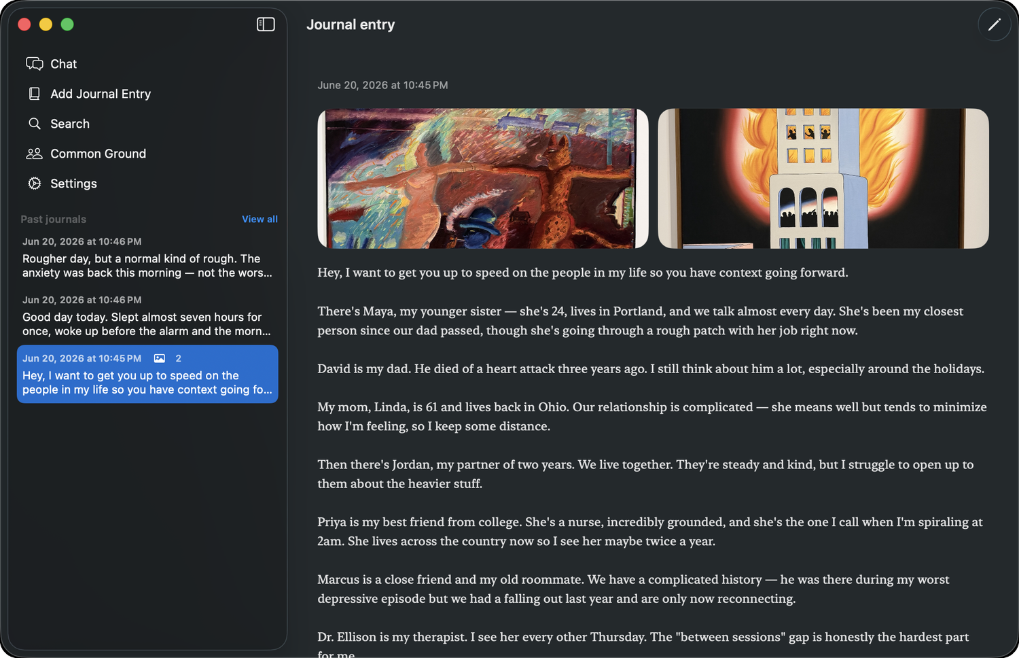Open the burning tower painting thumbnail

(823, 178)
